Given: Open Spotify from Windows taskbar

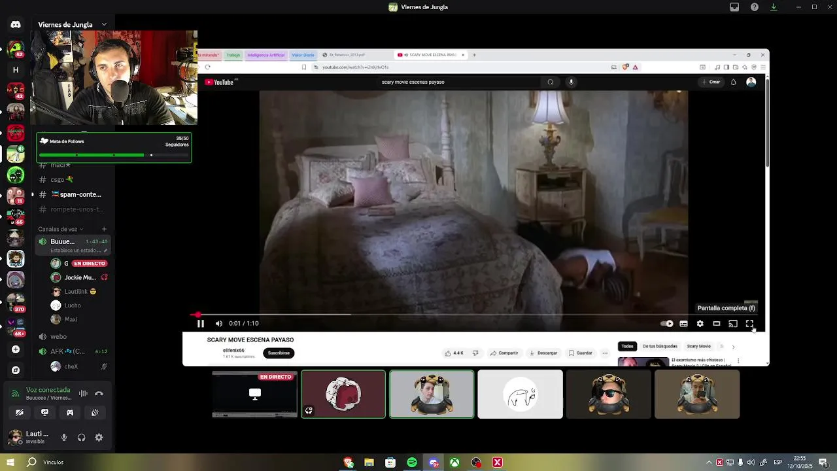Looking at the screenshot, I should (412, 462).
